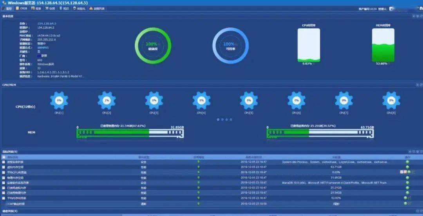Collapse the basic information panel
The width and height of the screenshot is (423, 216).
[413, 16]
